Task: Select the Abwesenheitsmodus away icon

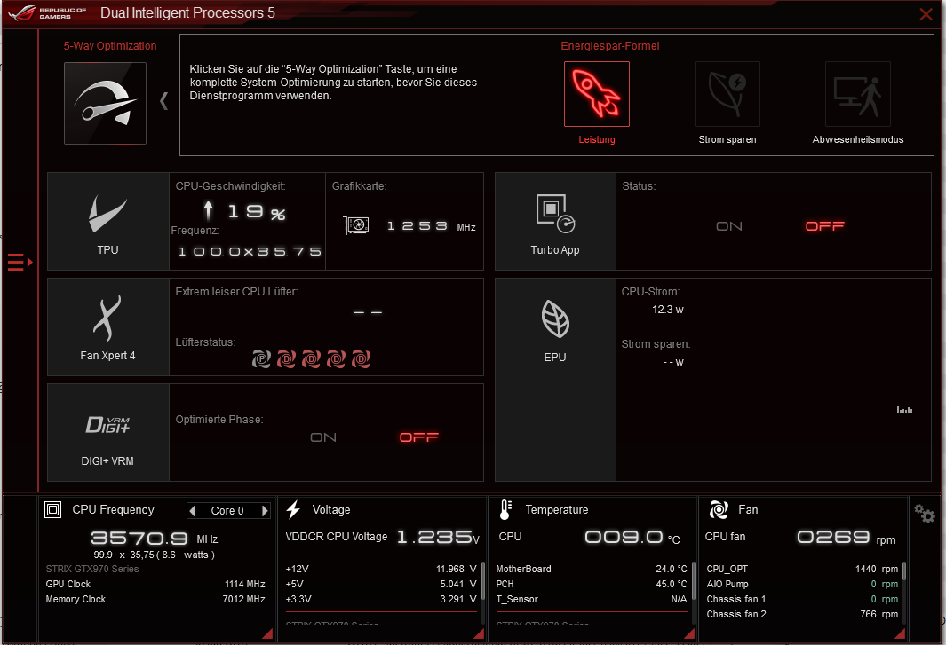Action: (x=857, y=94)
